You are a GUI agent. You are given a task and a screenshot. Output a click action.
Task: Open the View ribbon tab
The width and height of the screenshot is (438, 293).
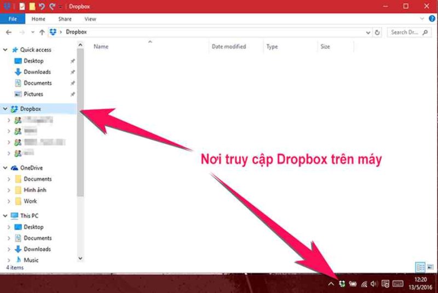point(90,19)
